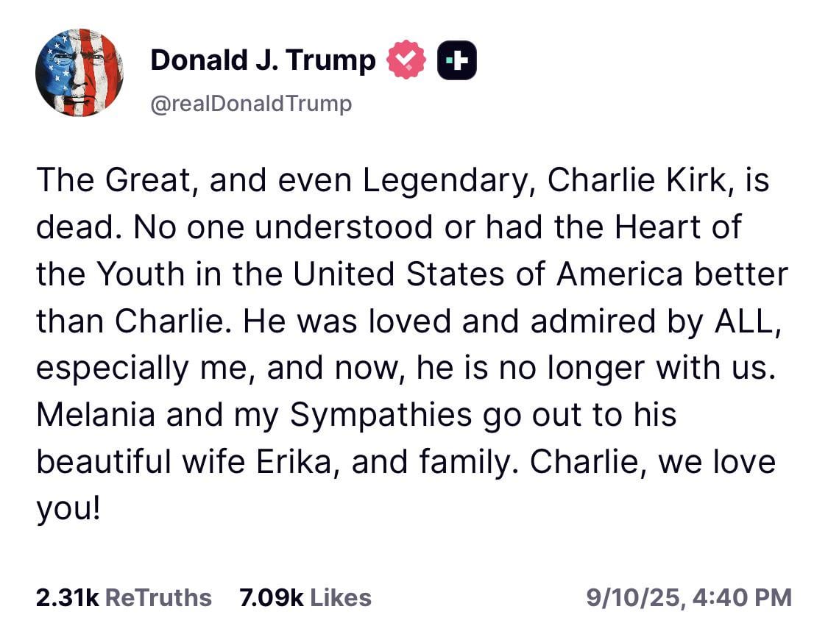Viewport: 828px width, 637px height.
Task: Select the word Legendary in the post
Action: pyautogui.click(x=445, y=181)
